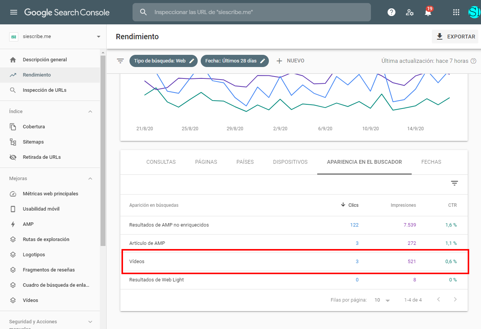Switch to the Fechas tab
Image resolution: width=481 pixels, height=329 pixels.
(431, 162)
